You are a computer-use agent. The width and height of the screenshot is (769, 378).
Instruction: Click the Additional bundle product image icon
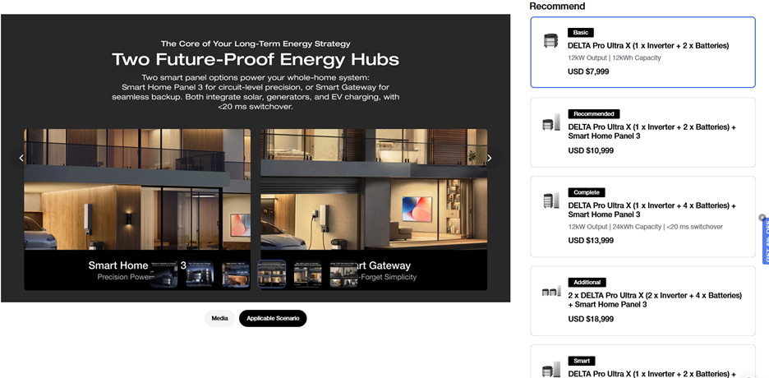(x=551, y=293)
